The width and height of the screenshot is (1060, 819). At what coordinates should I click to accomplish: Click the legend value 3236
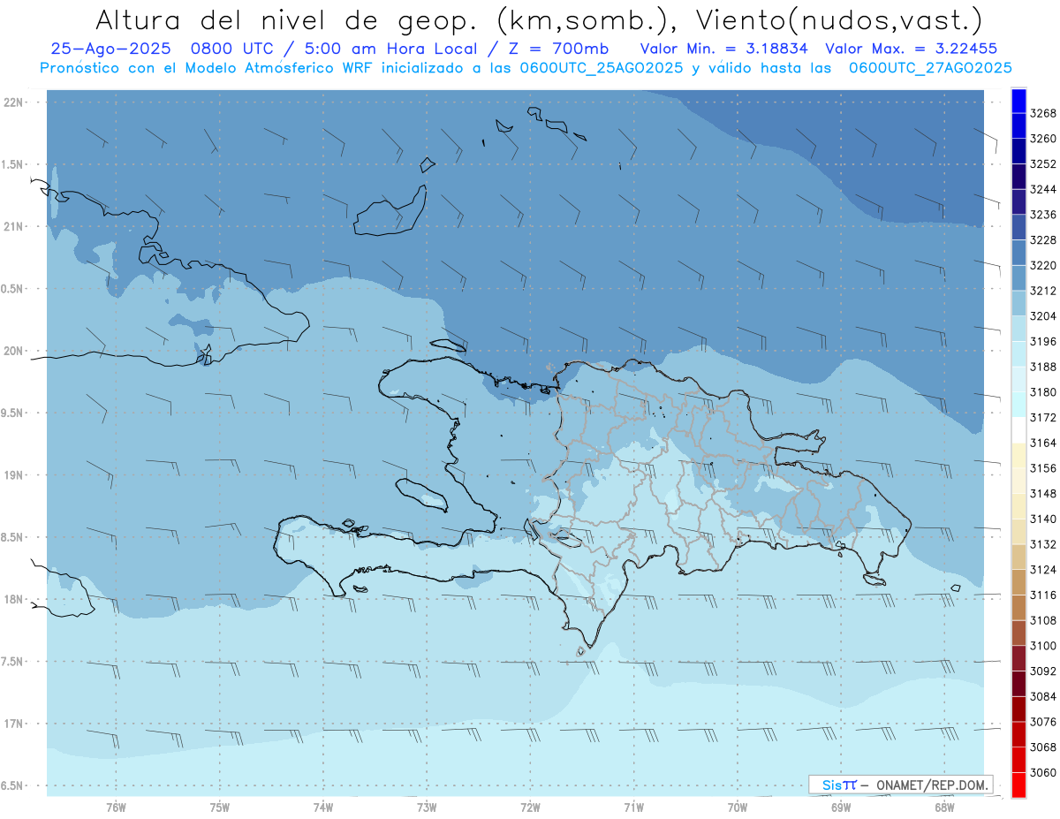(x=1043, y=215)
